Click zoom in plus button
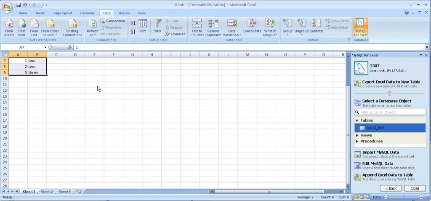 (421, 197)
